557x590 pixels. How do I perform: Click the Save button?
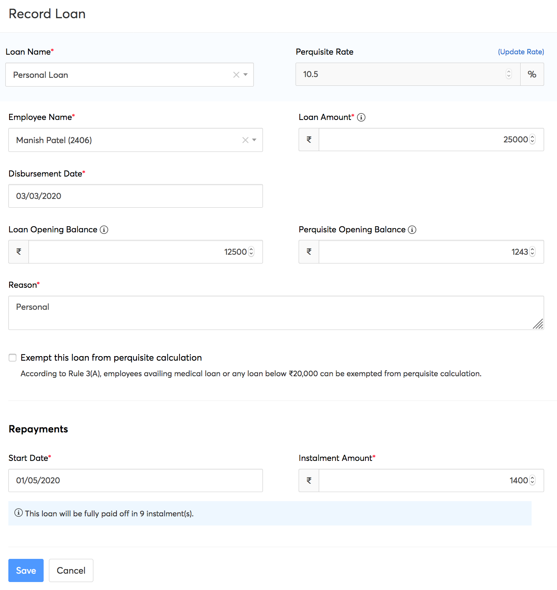(x=26, y=570)
